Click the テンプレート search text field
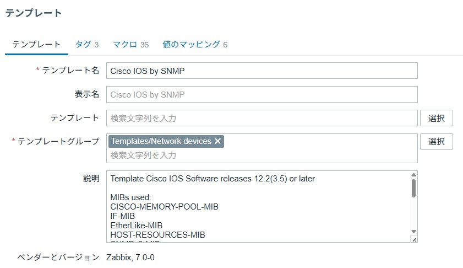This screenshot has width=463, height=268. (x=262, y=118)
